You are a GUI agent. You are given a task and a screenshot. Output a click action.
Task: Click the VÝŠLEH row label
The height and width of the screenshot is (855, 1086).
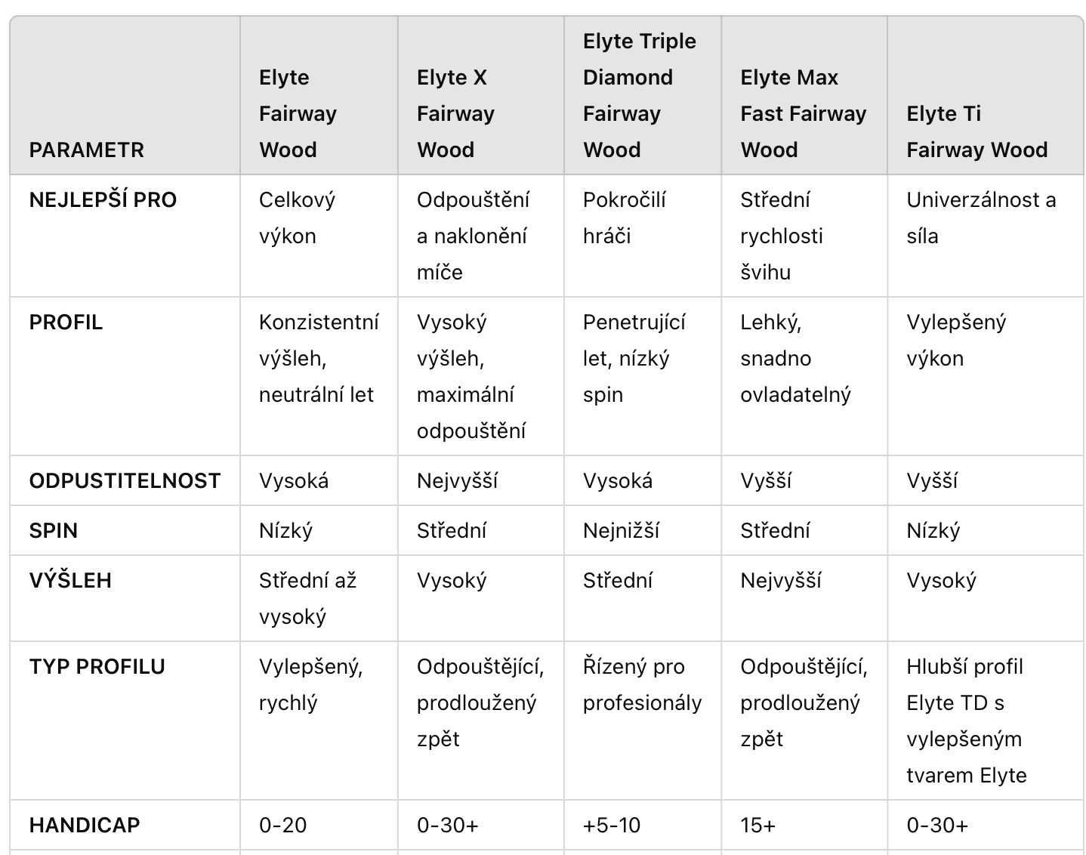[x=70, y=580]
